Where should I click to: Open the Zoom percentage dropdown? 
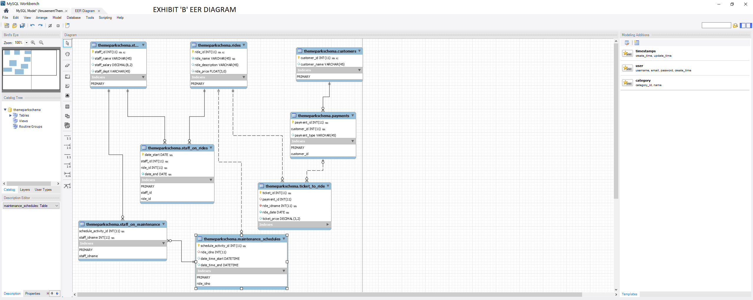click(26, 43)
